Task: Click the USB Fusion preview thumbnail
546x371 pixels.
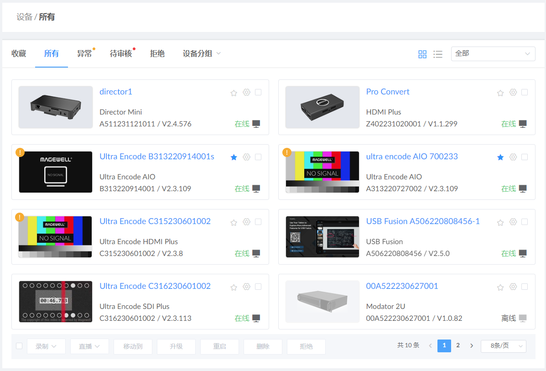Action: click(x=322, y=237)
